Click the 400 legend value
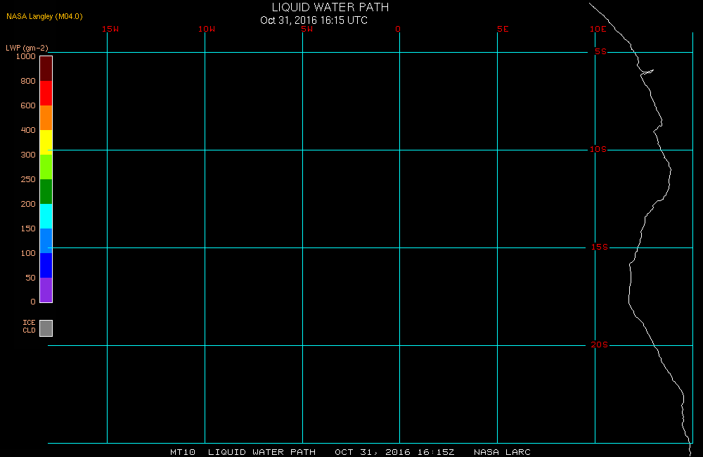This screenshot has height=457, width=703. coord(28,130)
